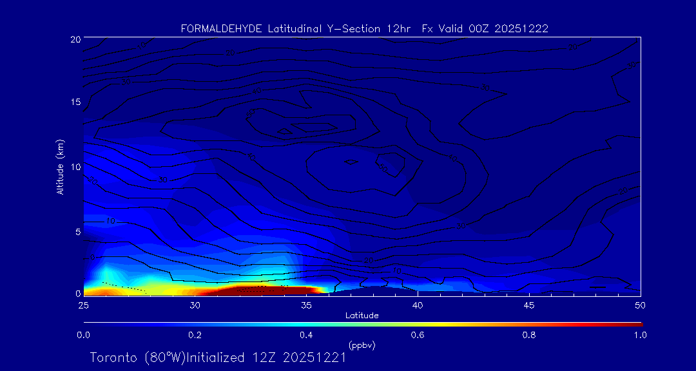Click the dark red end of colorbar
The width and height of the screenshot is (696, 371).
pos(635,323)
